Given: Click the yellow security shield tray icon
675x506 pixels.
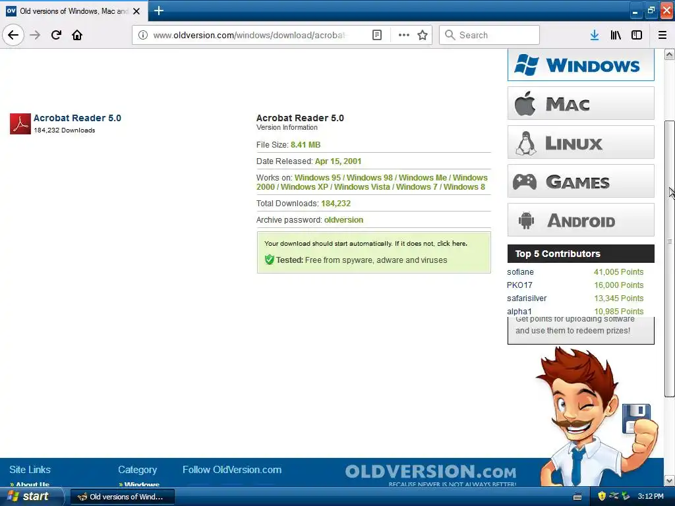Looking at the screenshot, I should 601,497.
